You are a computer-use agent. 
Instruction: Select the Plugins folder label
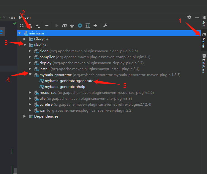[x=40, y=45]
